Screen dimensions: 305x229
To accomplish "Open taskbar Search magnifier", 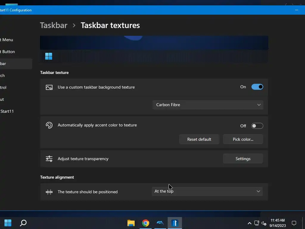I will tap(23, 223).
